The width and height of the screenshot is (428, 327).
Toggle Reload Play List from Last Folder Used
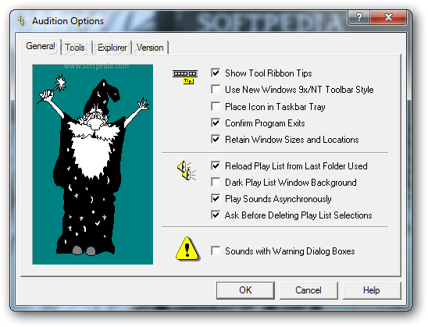(x=216, y=165)
